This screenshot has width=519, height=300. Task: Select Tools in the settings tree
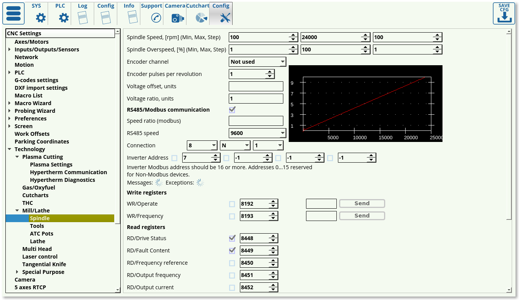click(37, 226)
